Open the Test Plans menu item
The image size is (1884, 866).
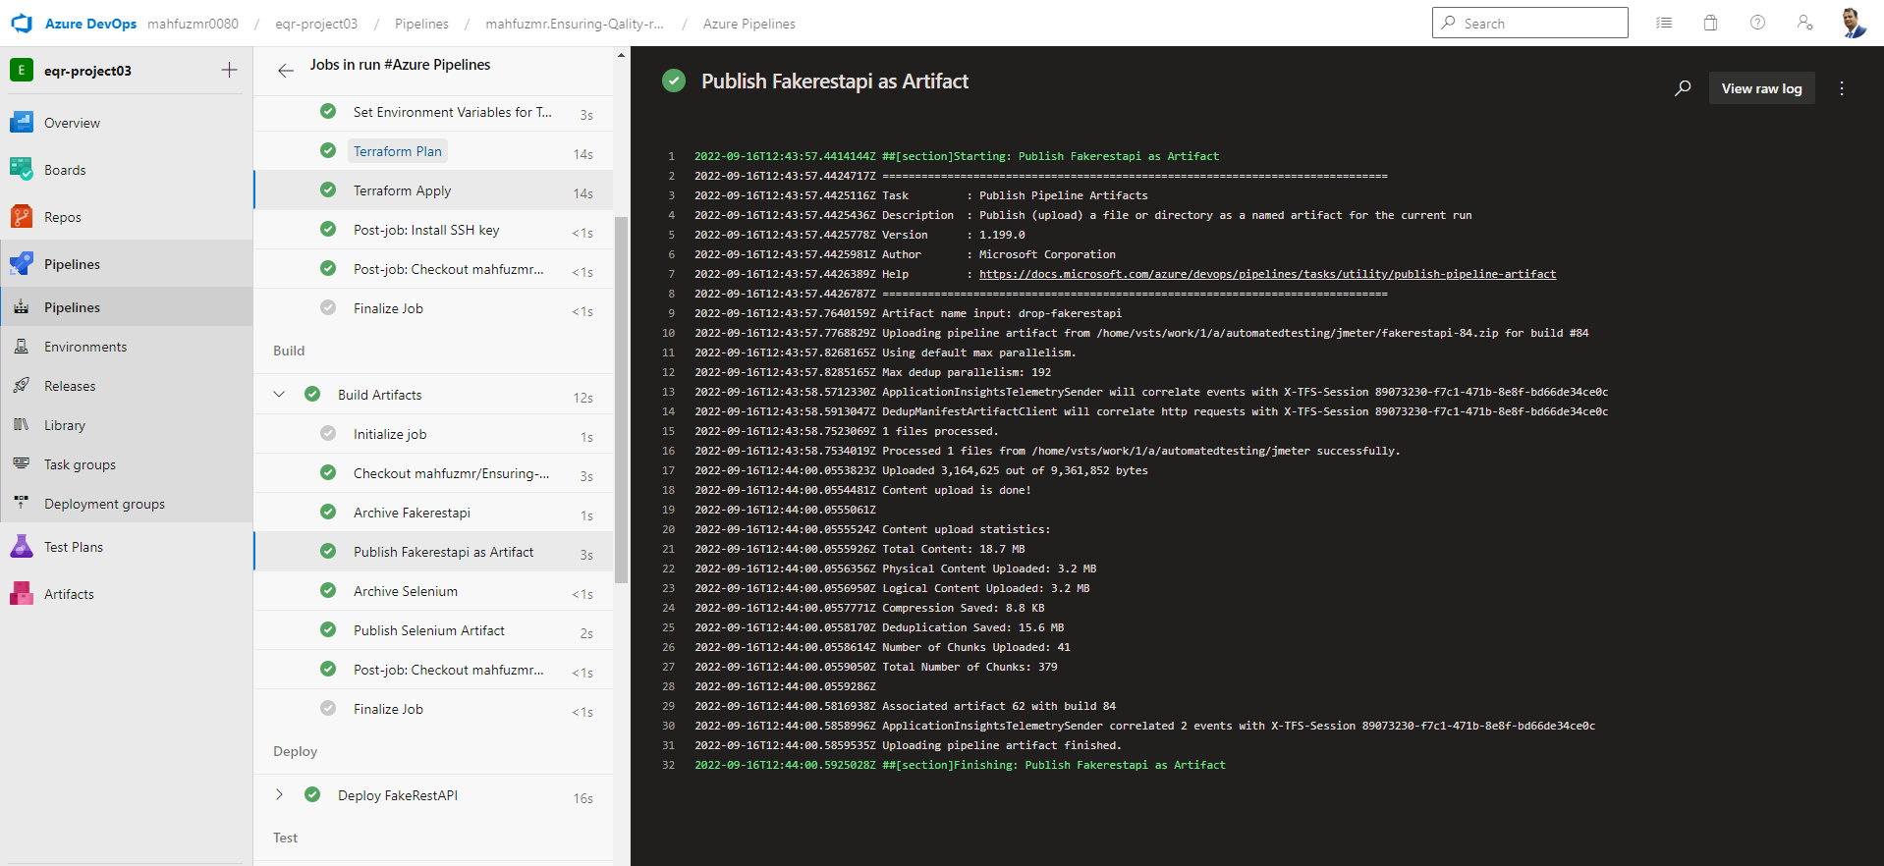pyautogui.click(x=74, y=547)
